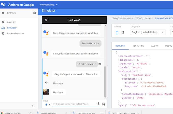Click the home icon beside Overview

pos(3,13)
